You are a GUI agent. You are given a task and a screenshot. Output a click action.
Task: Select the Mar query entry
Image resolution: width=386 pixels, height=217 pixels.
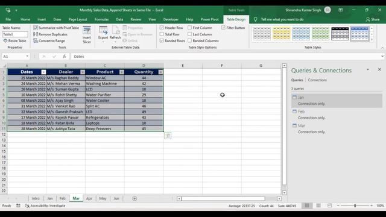pyautogui.click(x=337, y=128)
